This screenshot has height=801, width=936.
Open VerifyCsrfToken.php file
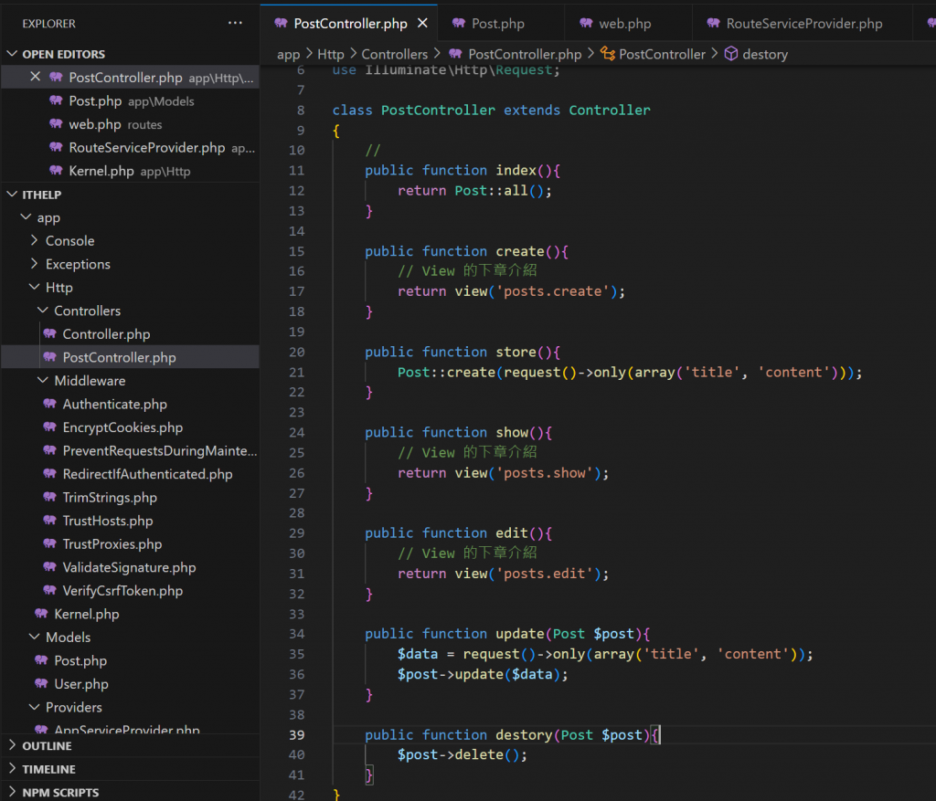[130, 590]
